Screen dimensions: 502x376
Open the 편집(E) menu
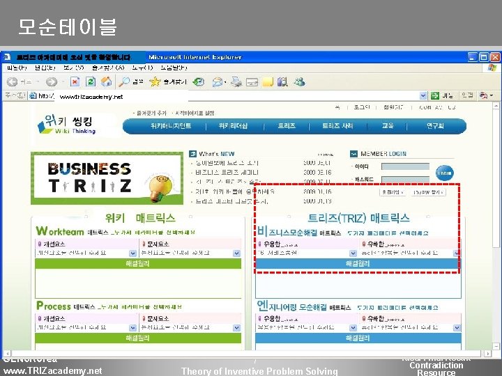pos(45,68)
